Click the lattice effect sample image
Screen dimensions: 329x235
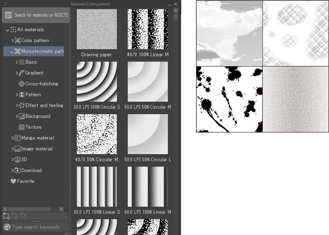pos(296,33)
